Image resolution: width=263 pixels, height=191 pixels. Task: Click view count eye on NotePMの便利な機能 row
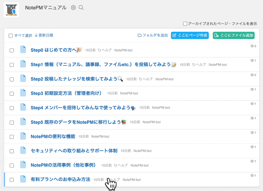[252, 132]
